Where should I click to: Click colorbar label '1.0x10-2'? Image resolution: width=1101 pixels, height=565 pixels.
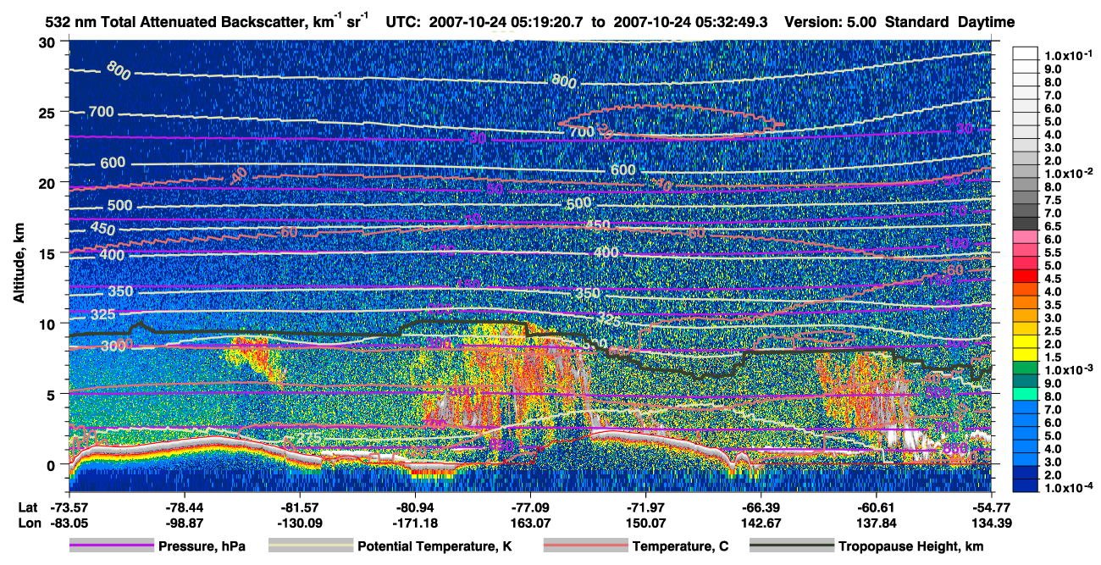click(x=1070, y=172)
